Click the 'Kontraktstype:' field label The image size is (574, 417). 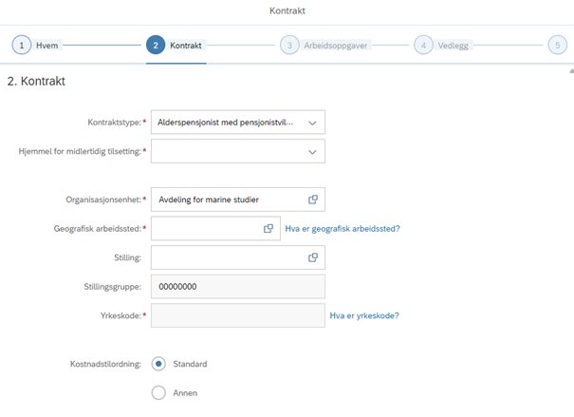[x=115, y=123]
